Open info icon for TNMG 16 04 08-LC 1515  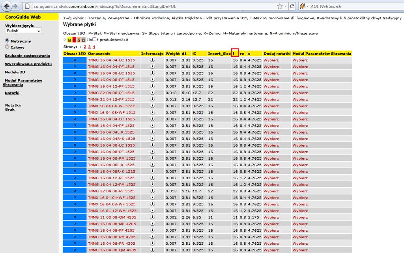(x=152, y=73)
